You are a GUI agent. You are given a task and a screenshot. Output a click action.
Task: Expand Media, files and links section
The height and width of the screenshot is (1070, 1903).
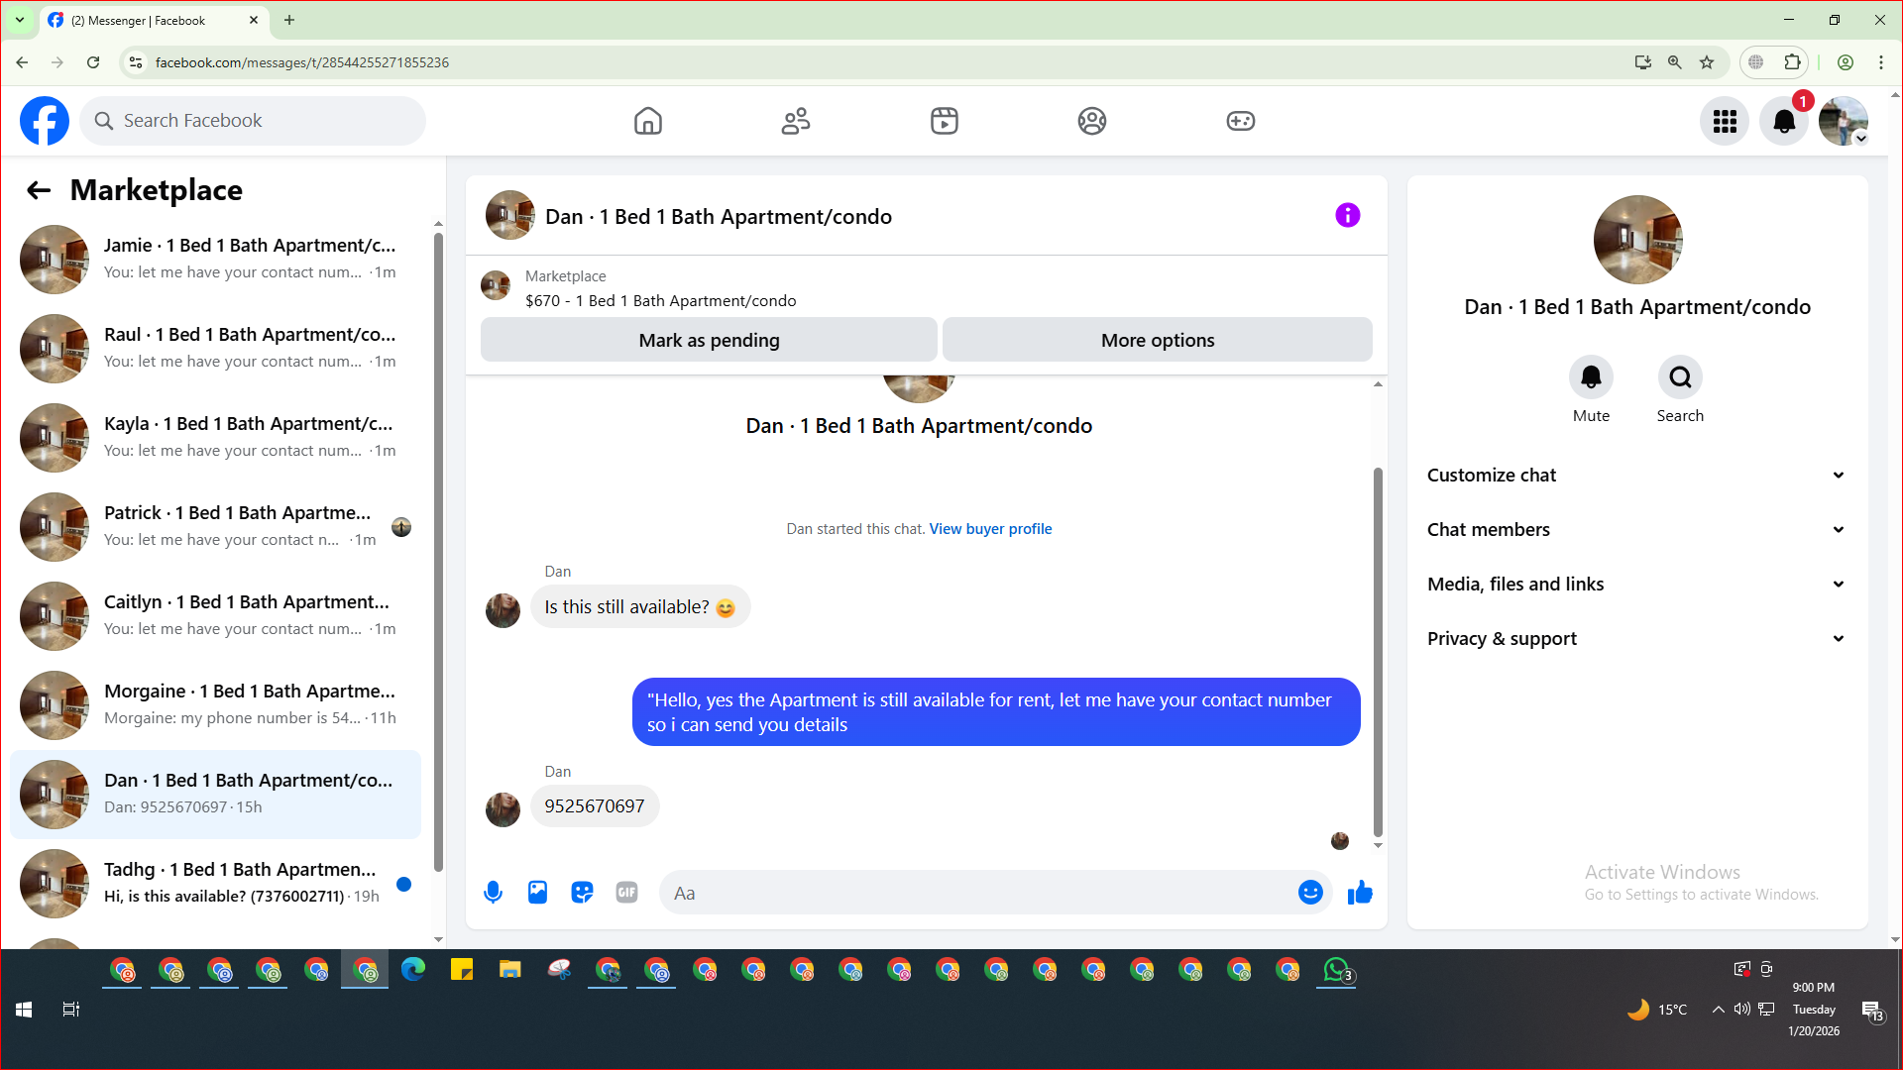1637,585
